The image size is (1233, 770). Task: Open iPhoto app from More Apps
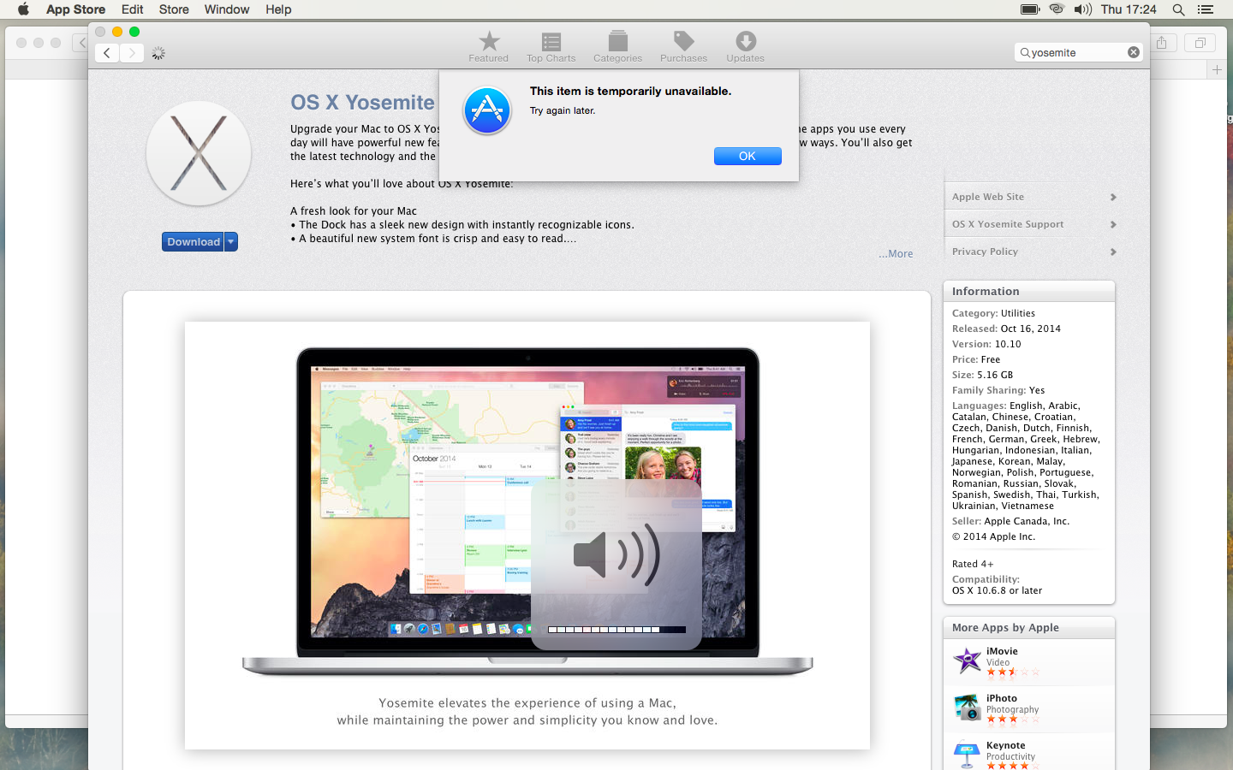pyautogui.click(x=1002, y=698)
